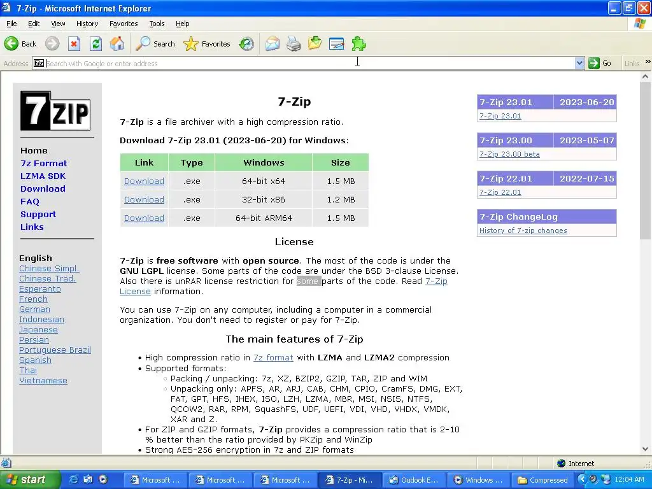Open Search via magnifying glass icon
652x489 pixels.
point(155,44)
